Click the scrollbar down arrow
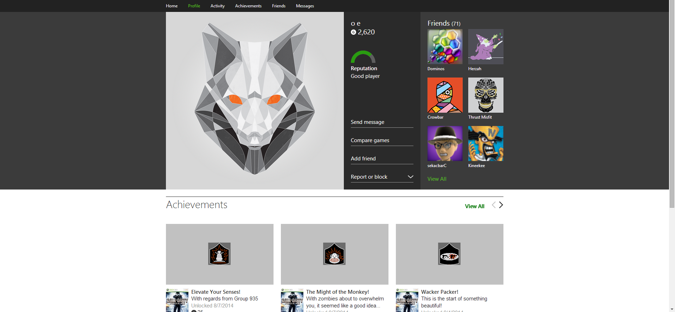Screen dimensions: 675x312 (x=672, y=310)
